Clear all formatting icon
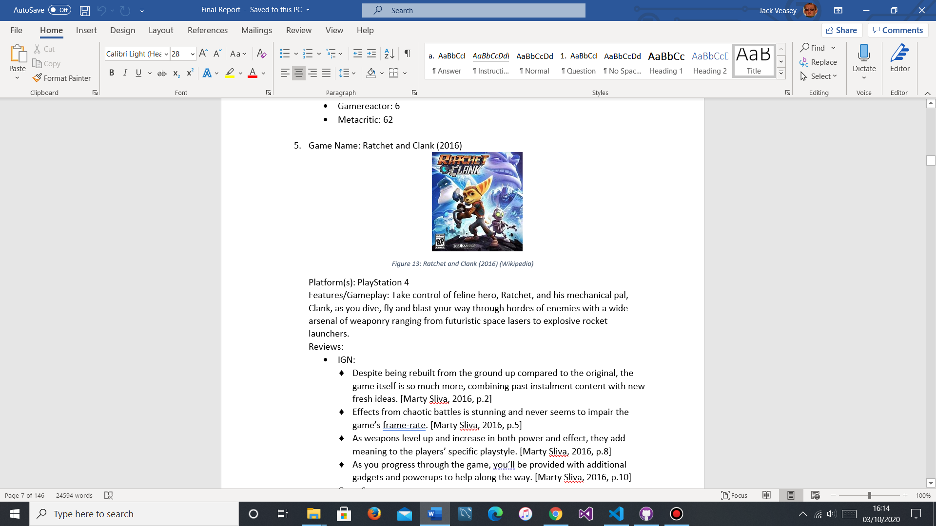 pos(262,54)
